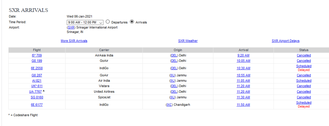Click the 9:20 AM arrival time
The height and width of the screenshot is (126, 329).
coord(244,55)
